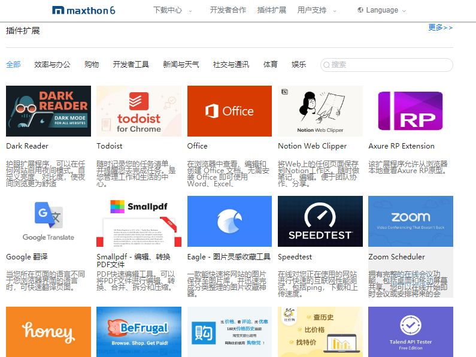The image size is (476, 357).
Task: Click the Notion description text
Action: tap(319, 174)
